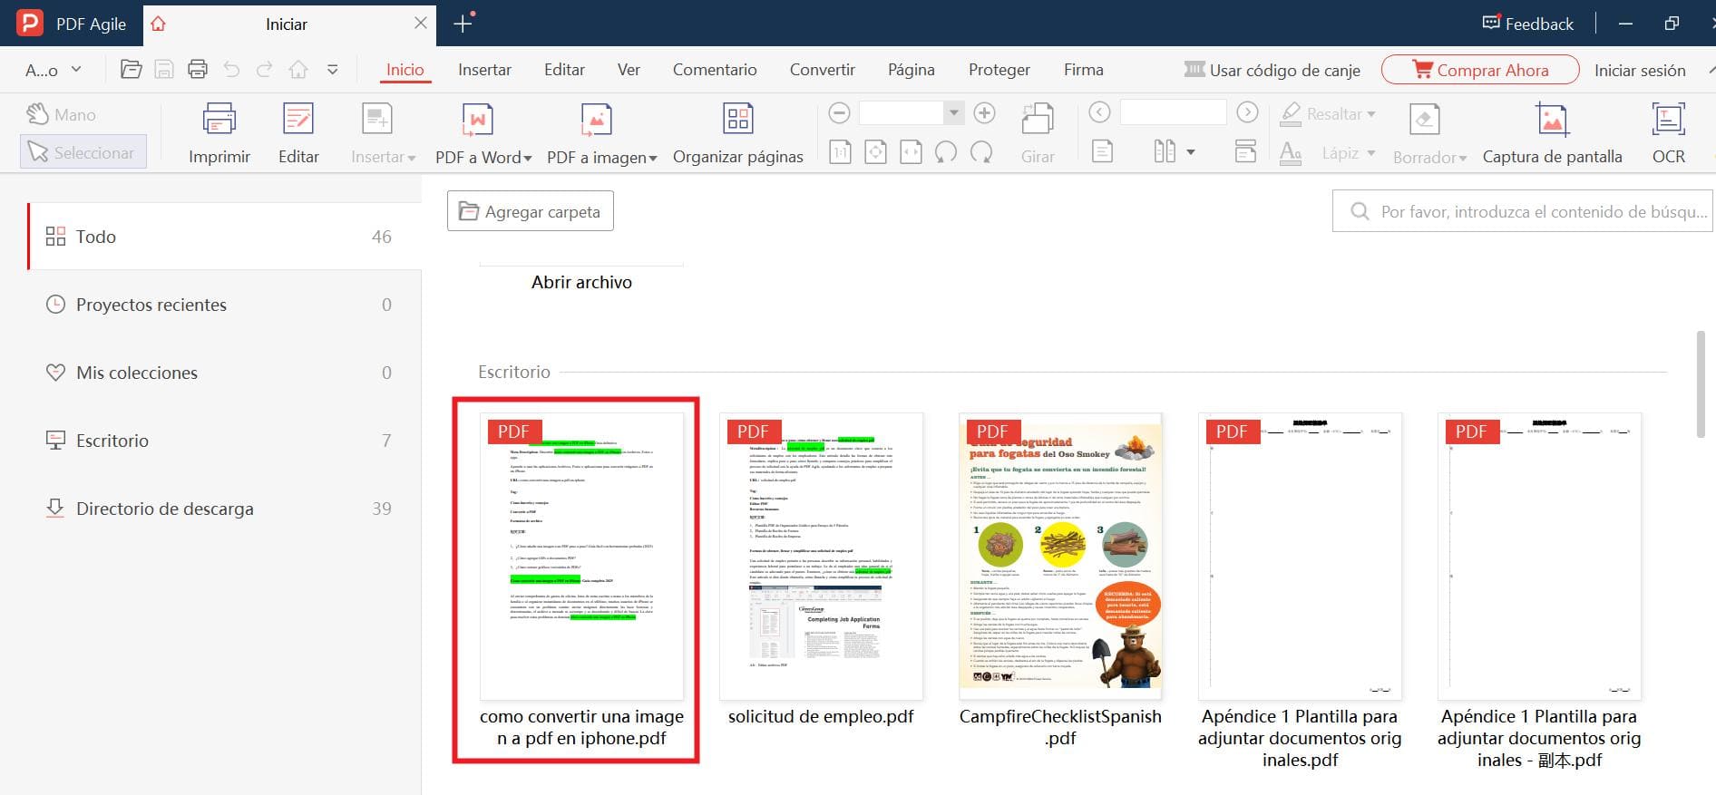Click the PDF a imagen conversion icon
This screenshot has height=795, width=1716.
pos(596,119)
